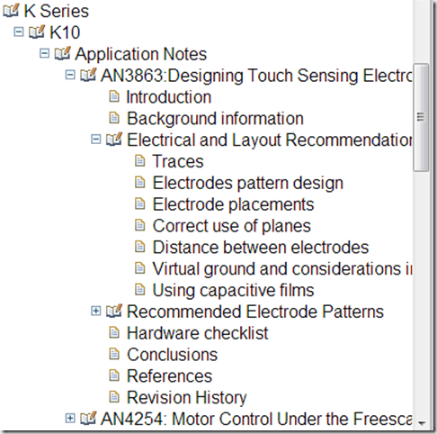Open the Using capacitive films topic
The height and width of the screenshot is (434, 437).
click(233, 290)
